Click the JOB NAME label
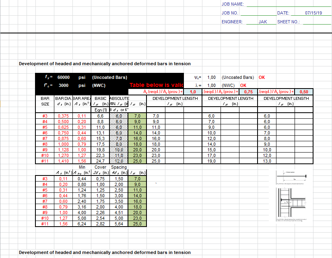 point(233,4)
